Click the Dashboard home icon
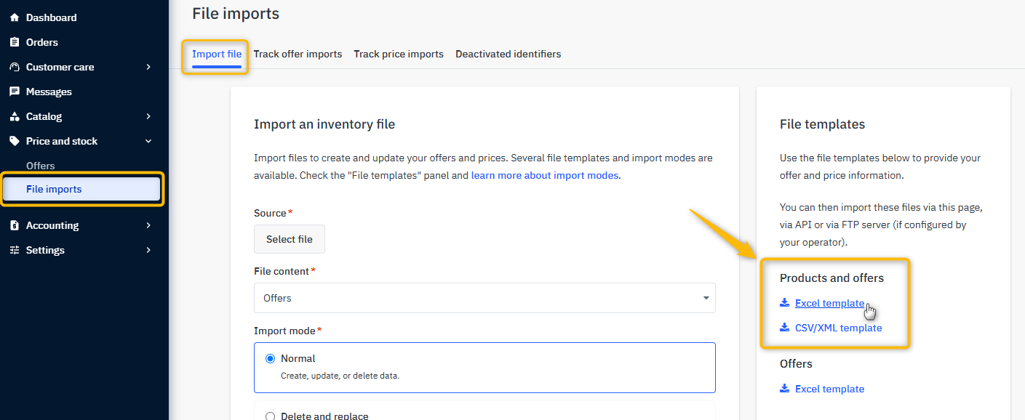1025x420 pixels. click(x=15, y=17)
